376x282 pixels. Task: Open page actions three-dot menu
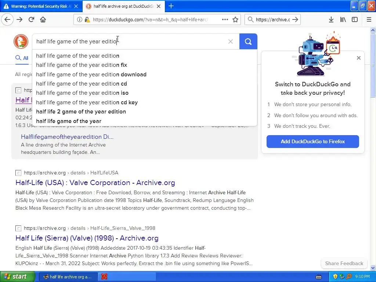tap(225, 19)
